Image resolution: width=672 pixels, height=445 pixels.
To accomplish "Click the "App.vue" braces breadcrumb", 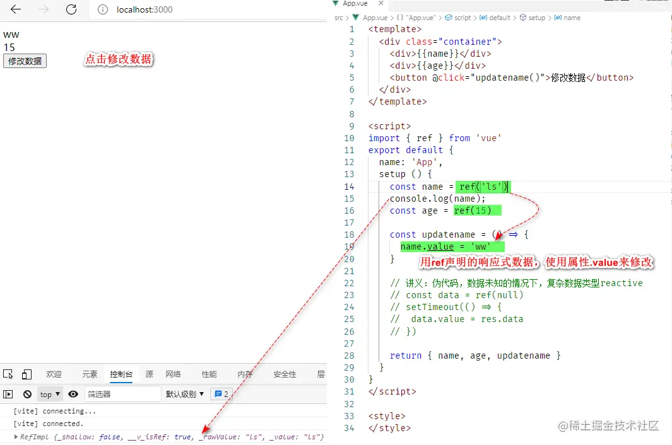I will pos(416,18).
